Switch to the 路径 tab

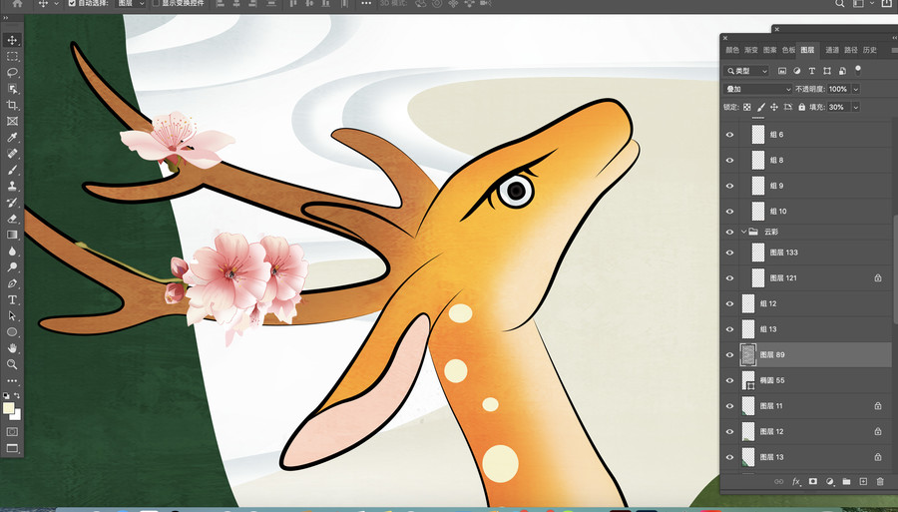click(851, 50)
